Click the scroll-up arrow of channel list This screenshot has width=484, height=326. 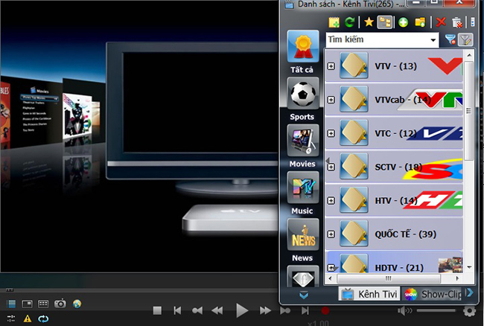click(469, 55)
